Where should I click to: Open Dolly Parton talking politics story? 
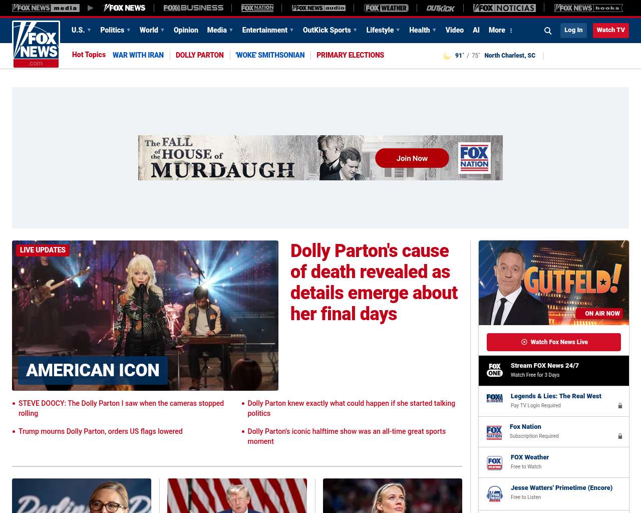pyautogui.click(x=352, y=408)
